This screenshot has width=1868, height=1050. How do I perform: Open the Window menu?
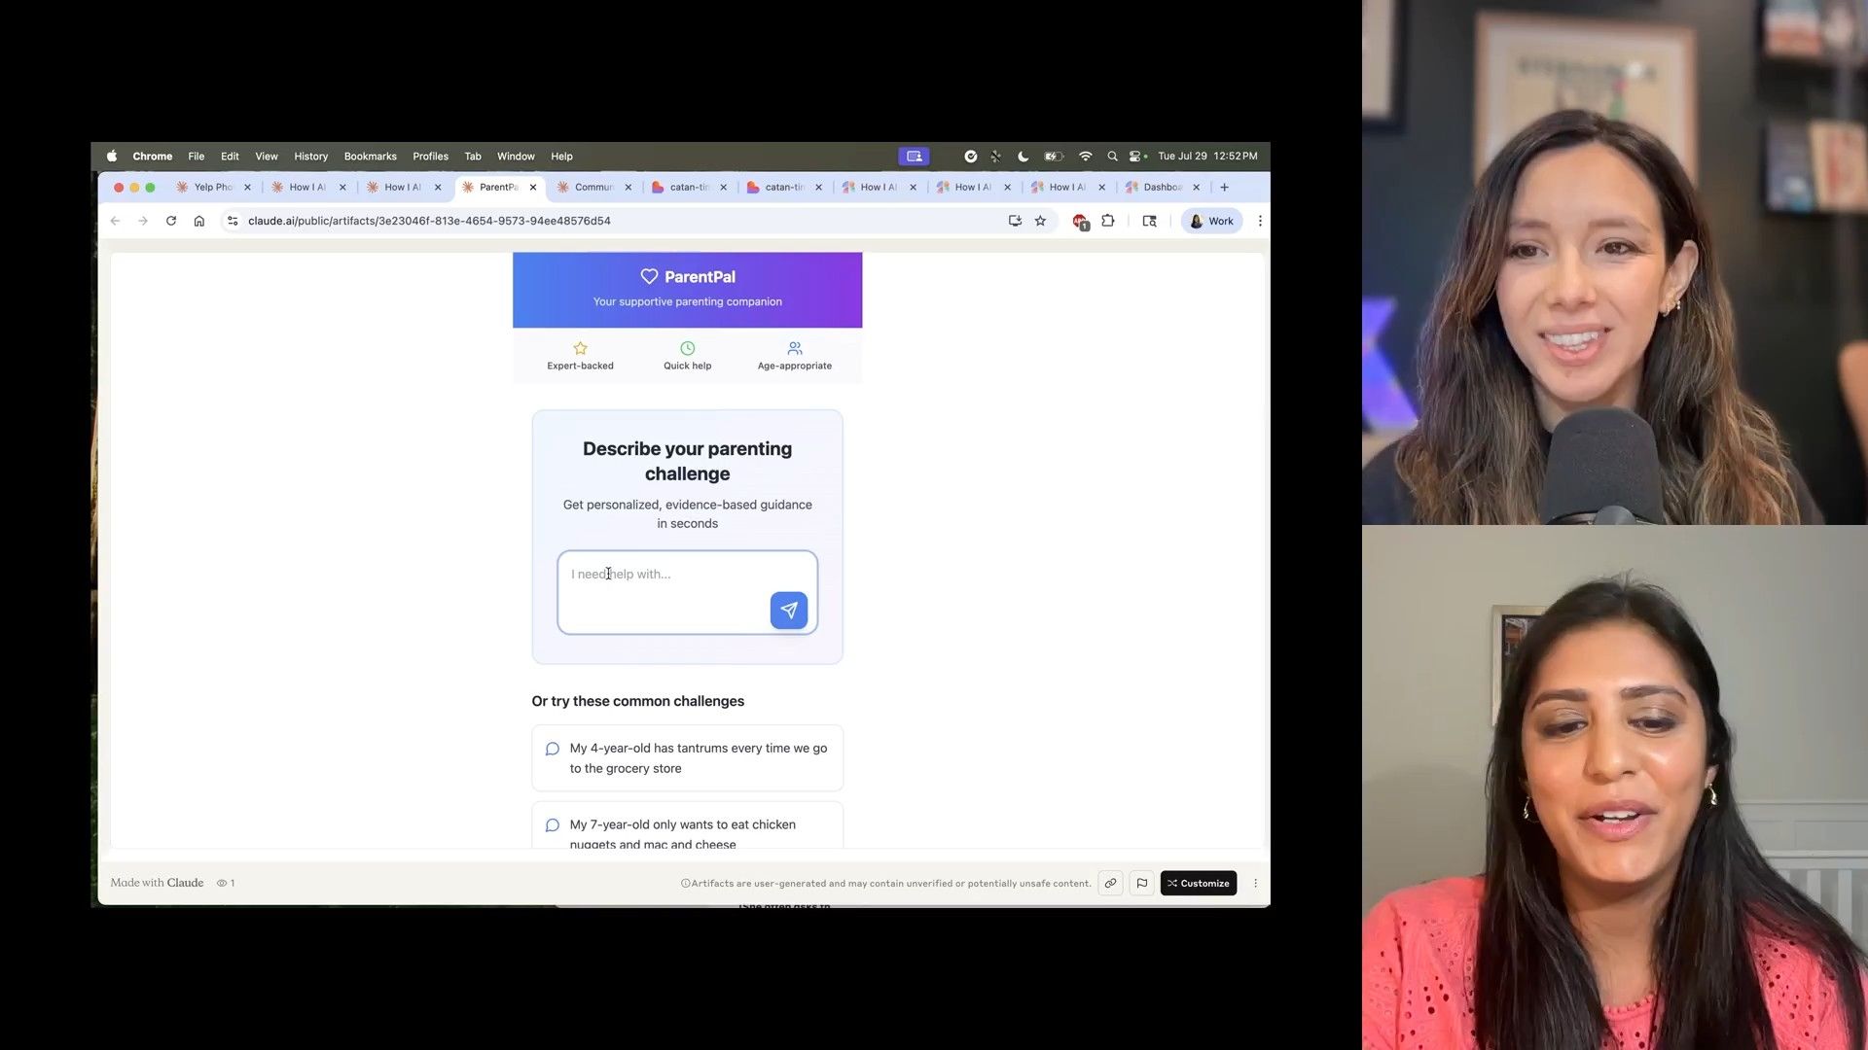click(x=516, y=156)
